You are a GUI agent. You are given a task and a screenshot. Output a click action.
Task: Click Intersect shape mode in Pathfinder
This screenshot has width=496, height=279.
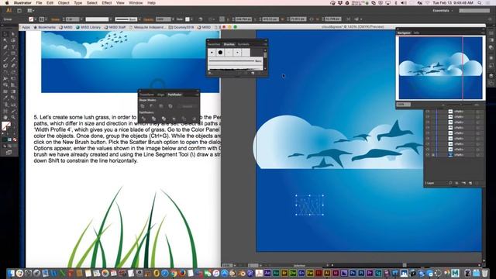(x=161, y=106)
